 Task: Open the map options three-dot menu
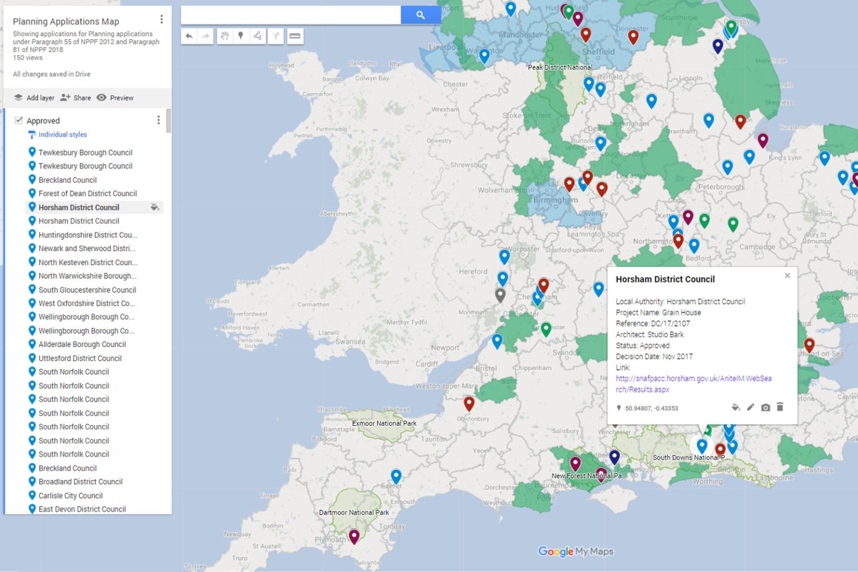click(161, 20)
